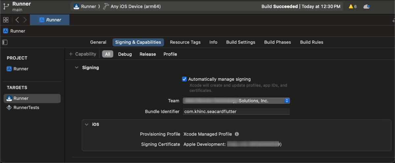This screenshot has height=163, width=395.
Task: Open the Info tab
Action: click(213, 42)
